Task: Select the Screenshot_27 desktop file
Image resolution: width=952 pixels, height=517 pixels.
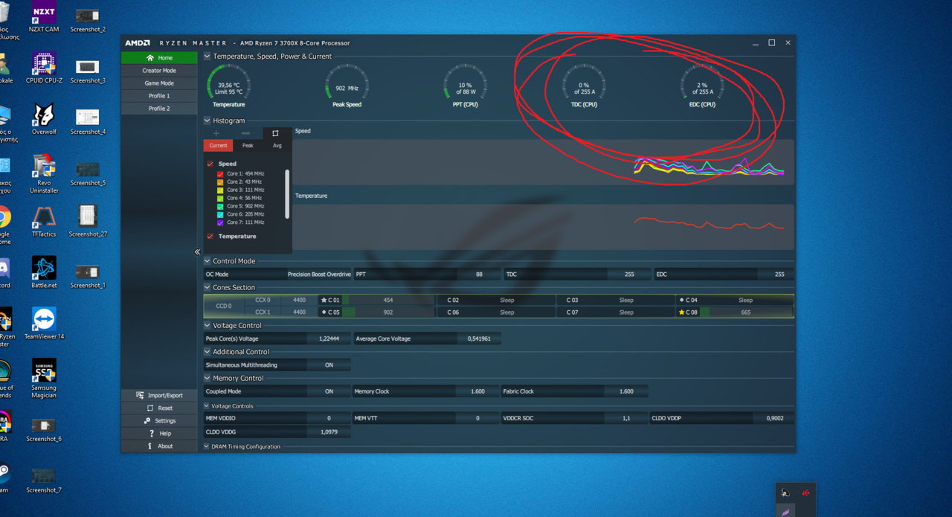Action: coord(88,221)
